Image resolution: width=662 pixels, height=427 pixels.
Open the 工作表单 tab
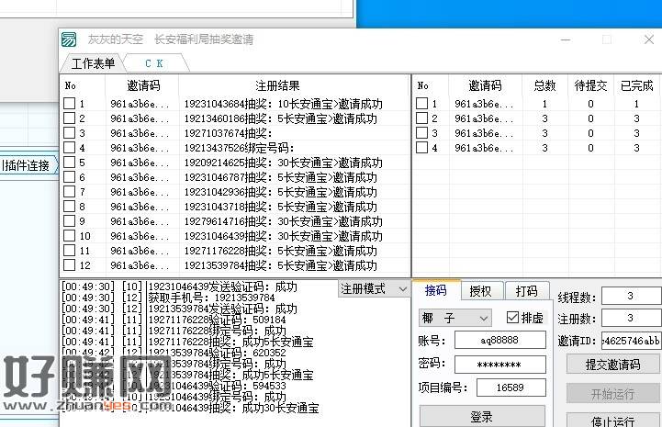(94, 63)
